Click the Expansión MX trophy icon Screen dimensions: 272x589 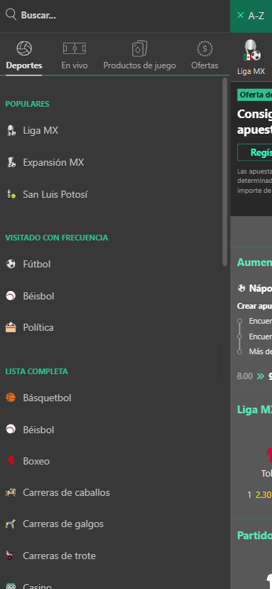[11, 162]
